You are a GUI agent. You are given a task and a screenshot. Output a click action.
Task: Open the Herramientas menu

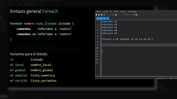[x=132, y=12]
